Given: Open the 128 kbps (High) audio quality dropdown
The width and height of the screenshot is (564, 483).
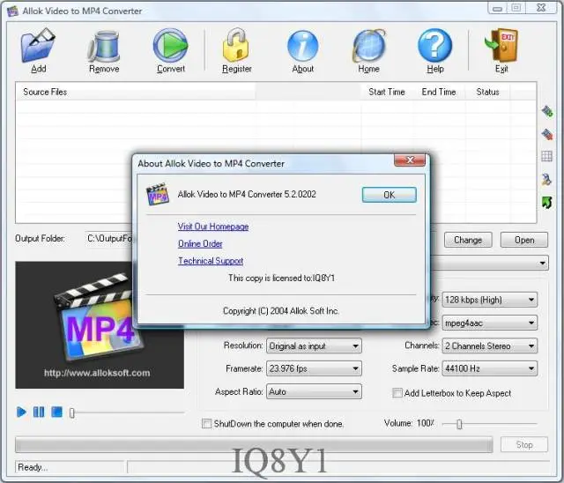Looking at the screenshot, I should click(490, 300).
